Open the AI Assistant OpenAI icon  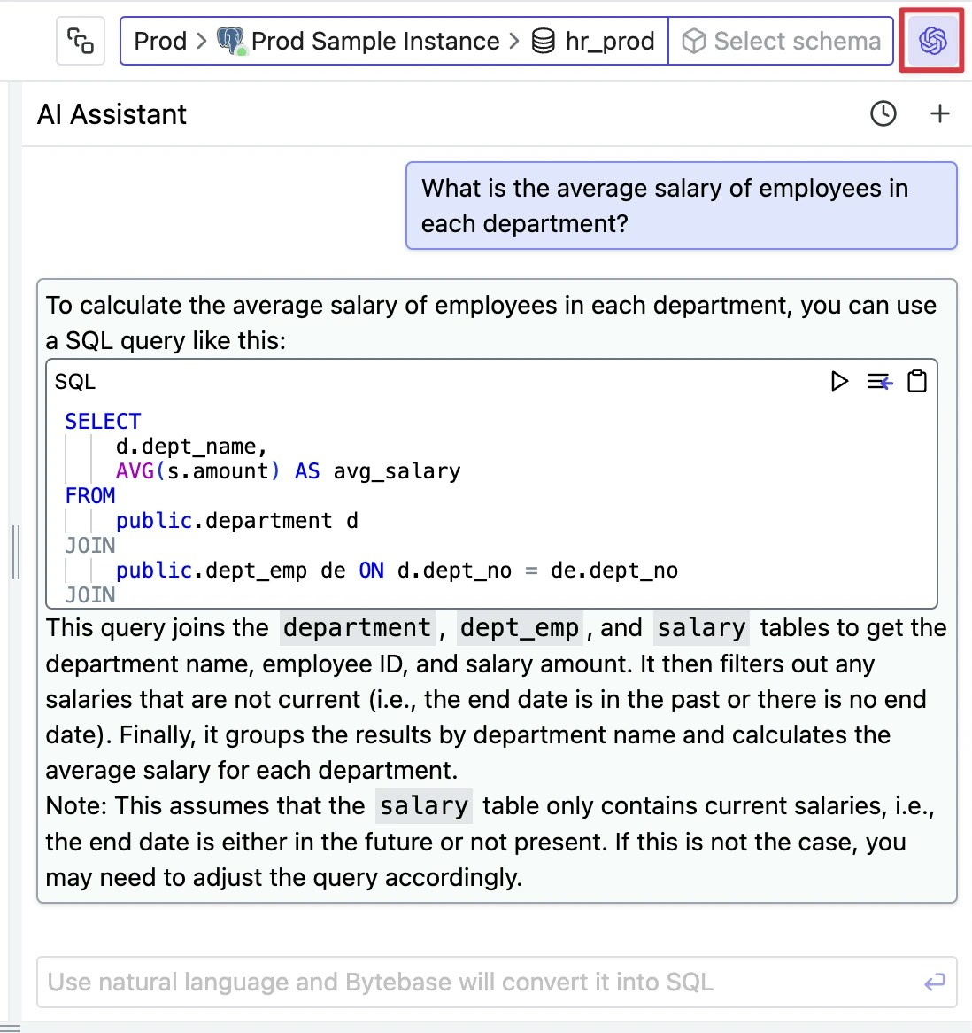click(931, 40)
